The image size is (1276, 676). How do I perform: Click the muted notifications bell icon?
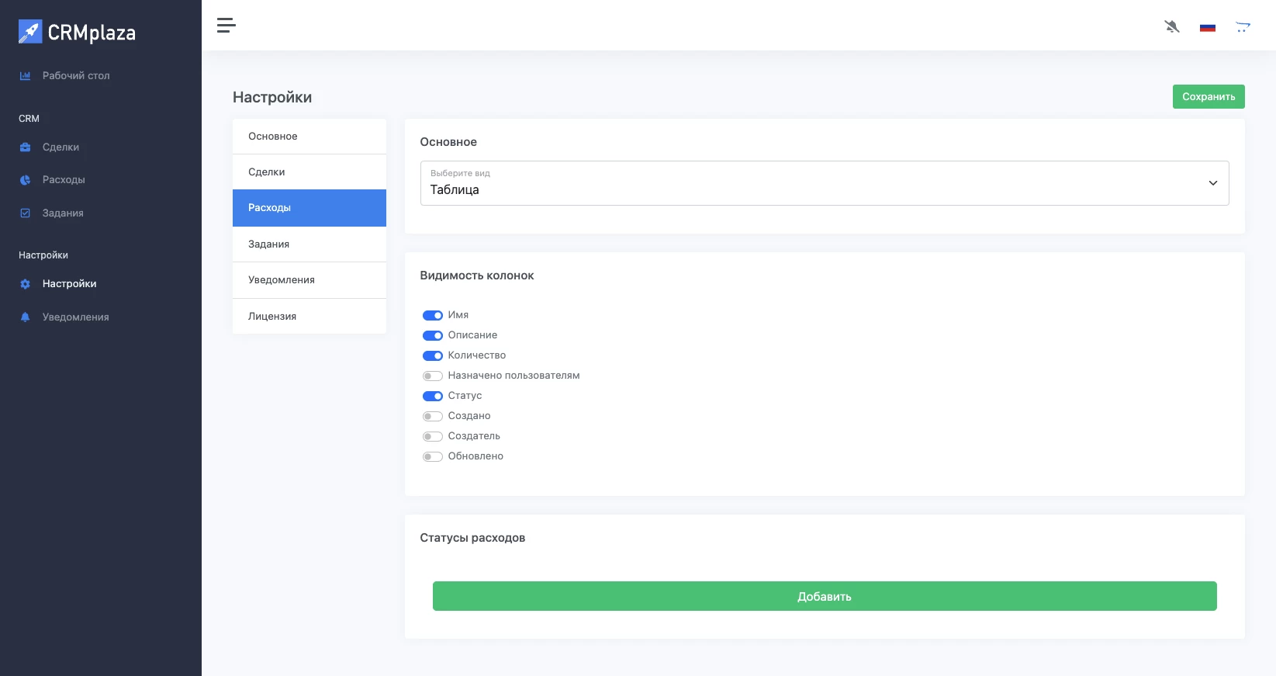pos(1172,26)
